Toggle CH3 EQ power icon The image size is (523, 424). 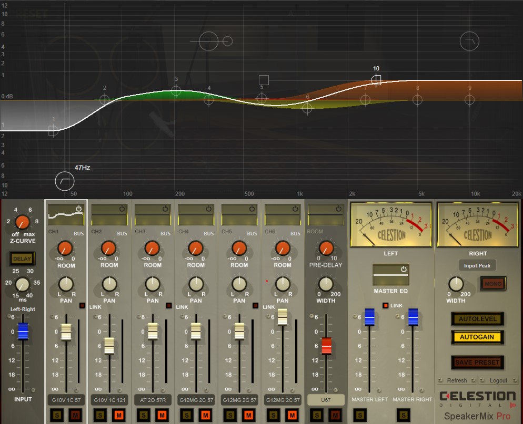pyautogui.click(x=165, y=209)
